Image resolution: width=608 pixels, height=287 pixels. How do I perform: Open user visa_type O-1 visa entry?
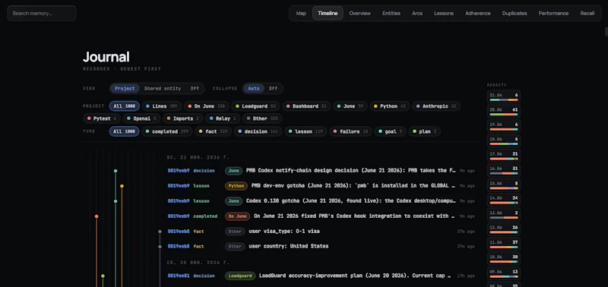point(321,232)
